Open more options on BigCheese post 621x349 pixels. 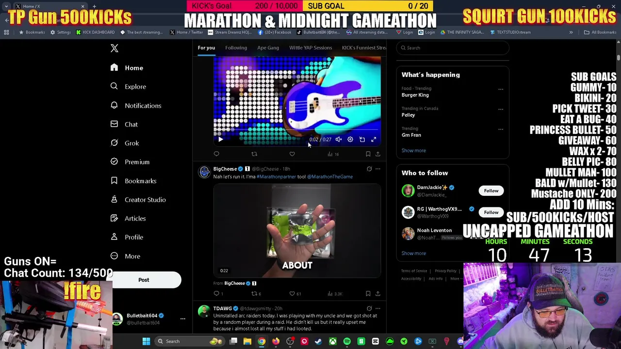coord(378,169)
